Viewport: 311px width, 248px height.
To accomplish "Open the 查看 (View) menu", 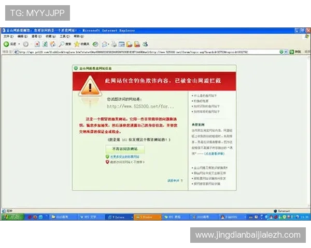I will [37, 36].
